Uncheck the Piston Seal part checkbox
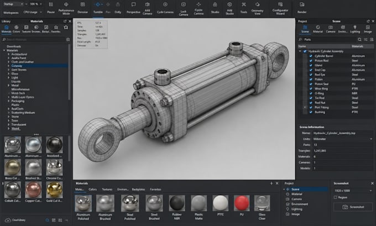The width and height of the screenshot is (376, 226). (311, 84)
